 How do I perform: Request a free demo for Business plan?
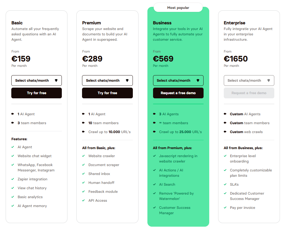coord(178,93)
